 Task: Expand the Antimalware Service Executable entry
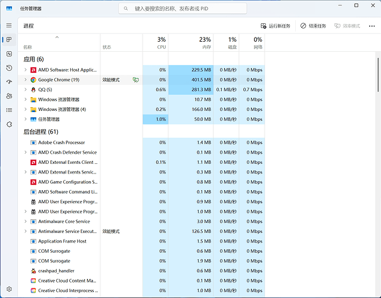coord(25,231)
